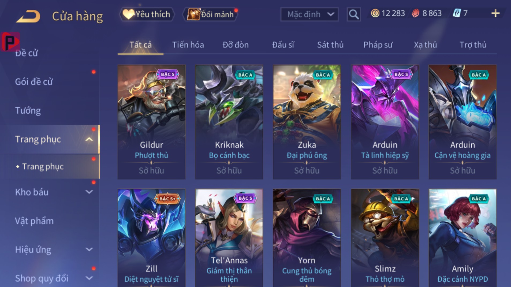The width and height of the screenshot is (511, 287).
Task: Select Tướng in the sidebar
Action: click(x=28, y=110)
